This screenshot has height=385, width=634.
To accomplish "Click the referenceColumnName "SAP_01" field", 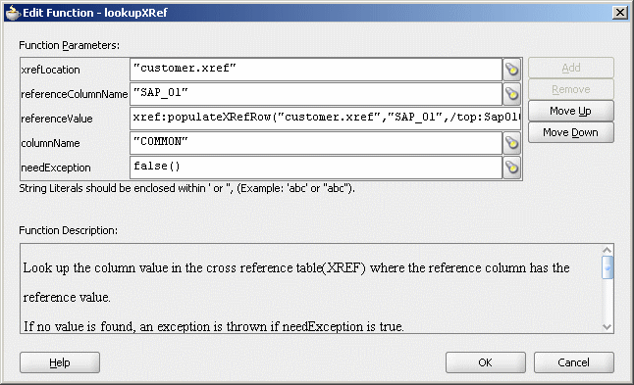I will click(x=316, y=94).
